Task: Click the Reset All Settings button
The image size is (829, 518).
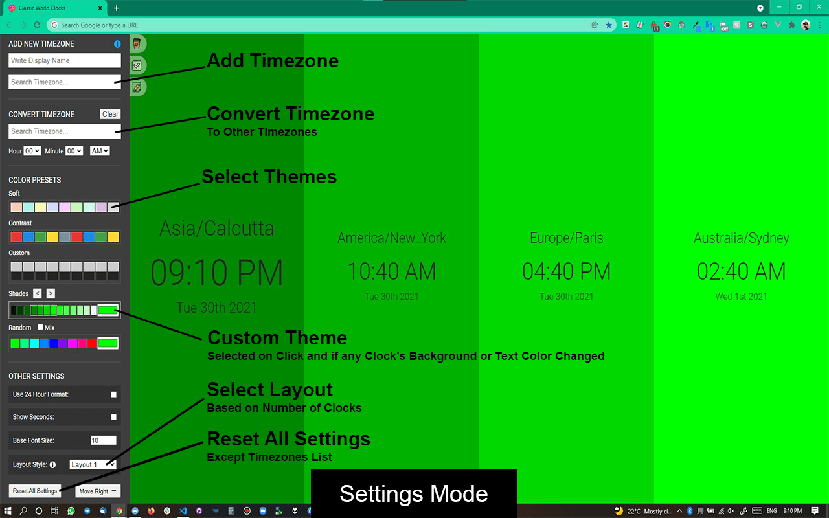Action: (x=34, y=491)
